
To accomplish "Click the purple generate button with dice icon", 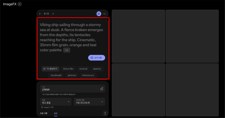I will pyautogui.click(x=97, y=57).
